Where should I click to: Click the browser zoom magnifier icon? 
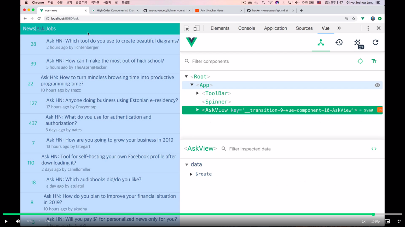tap(346, 19)
